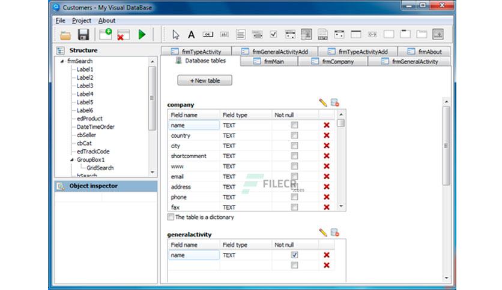This screenshot has height=290, width=502.
Task: Select the edTrackCode tree item
Action: pyautogui.click(x=93, y=152)
